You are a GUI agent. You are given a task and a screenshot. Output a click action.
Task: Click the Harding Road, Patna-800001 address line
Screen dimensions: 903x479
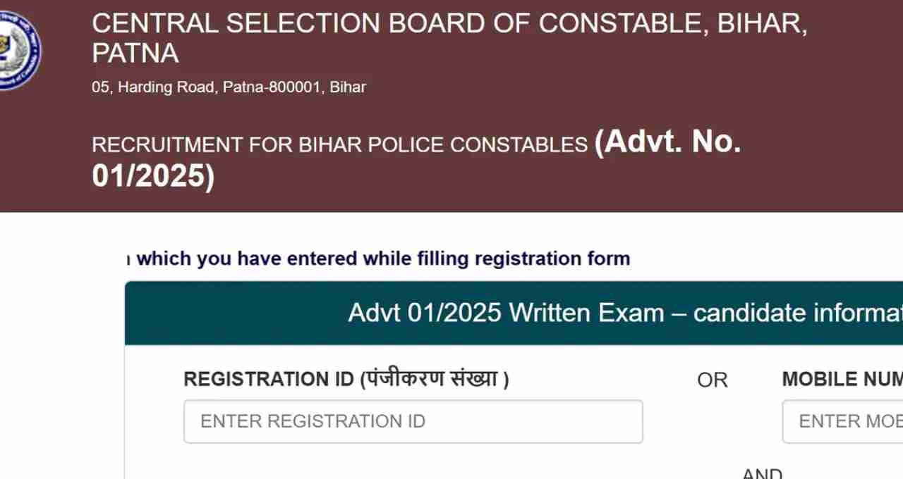(229, 87)
